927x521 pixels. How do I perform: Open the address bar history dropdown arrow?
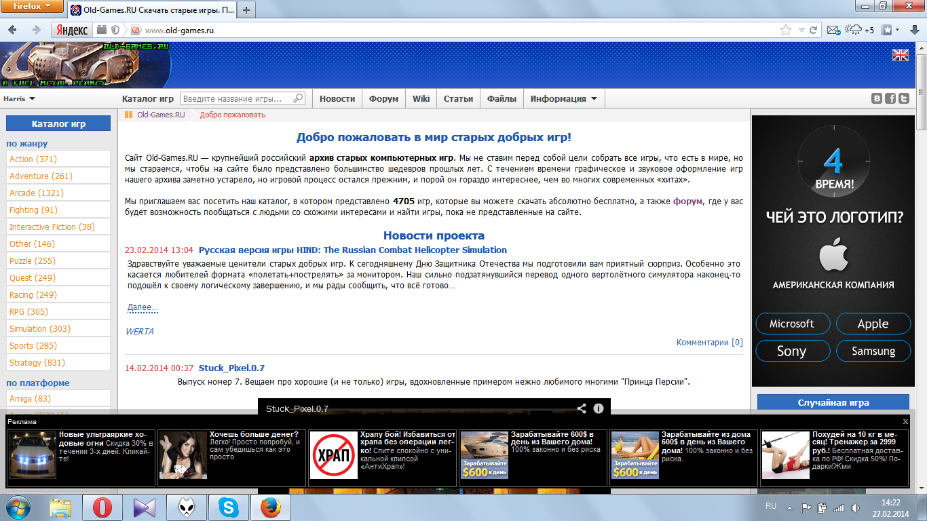[801, 30]
